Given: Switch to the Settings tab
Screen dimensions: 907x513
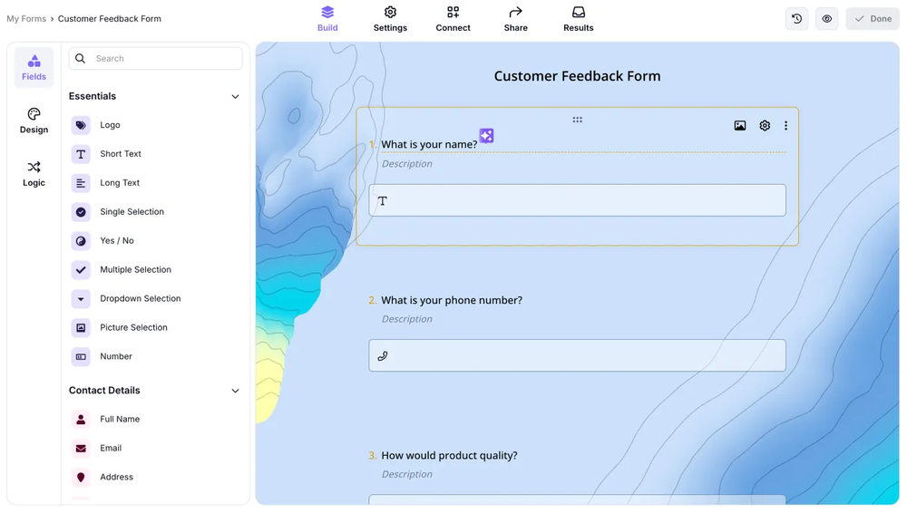Looking at the screenshot, I should coord(390,19).
